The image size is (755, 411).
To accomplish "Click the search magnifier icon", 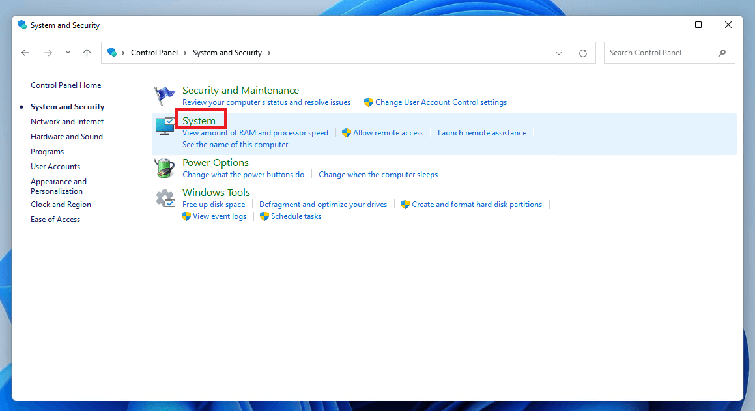I will pos(722,53).
